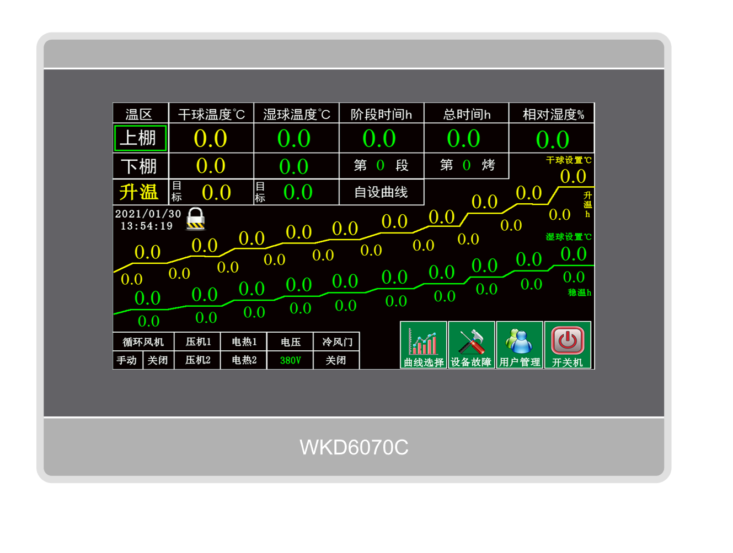Edit the value under 干球设置℃
Image resolution: width=733 pixels, height=553 pixels.
coord(573,176)
